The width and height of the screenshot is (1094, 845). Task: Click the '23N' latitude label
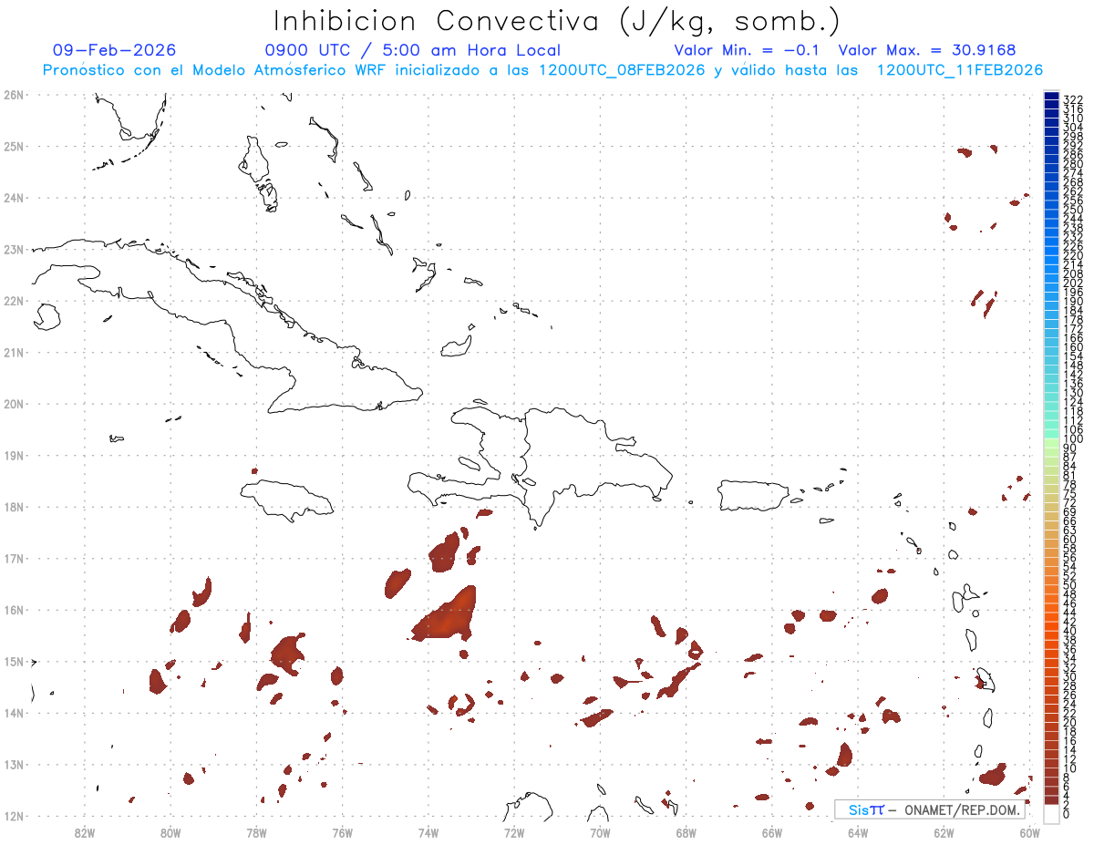[14, 249]
